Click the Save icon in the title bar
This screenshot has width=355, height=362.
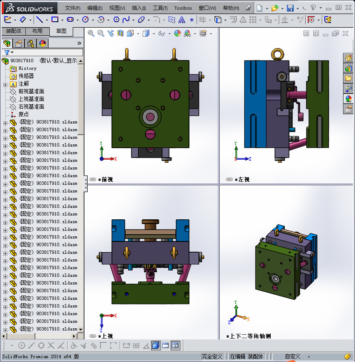pyautogui.click(x=290, y=8)
